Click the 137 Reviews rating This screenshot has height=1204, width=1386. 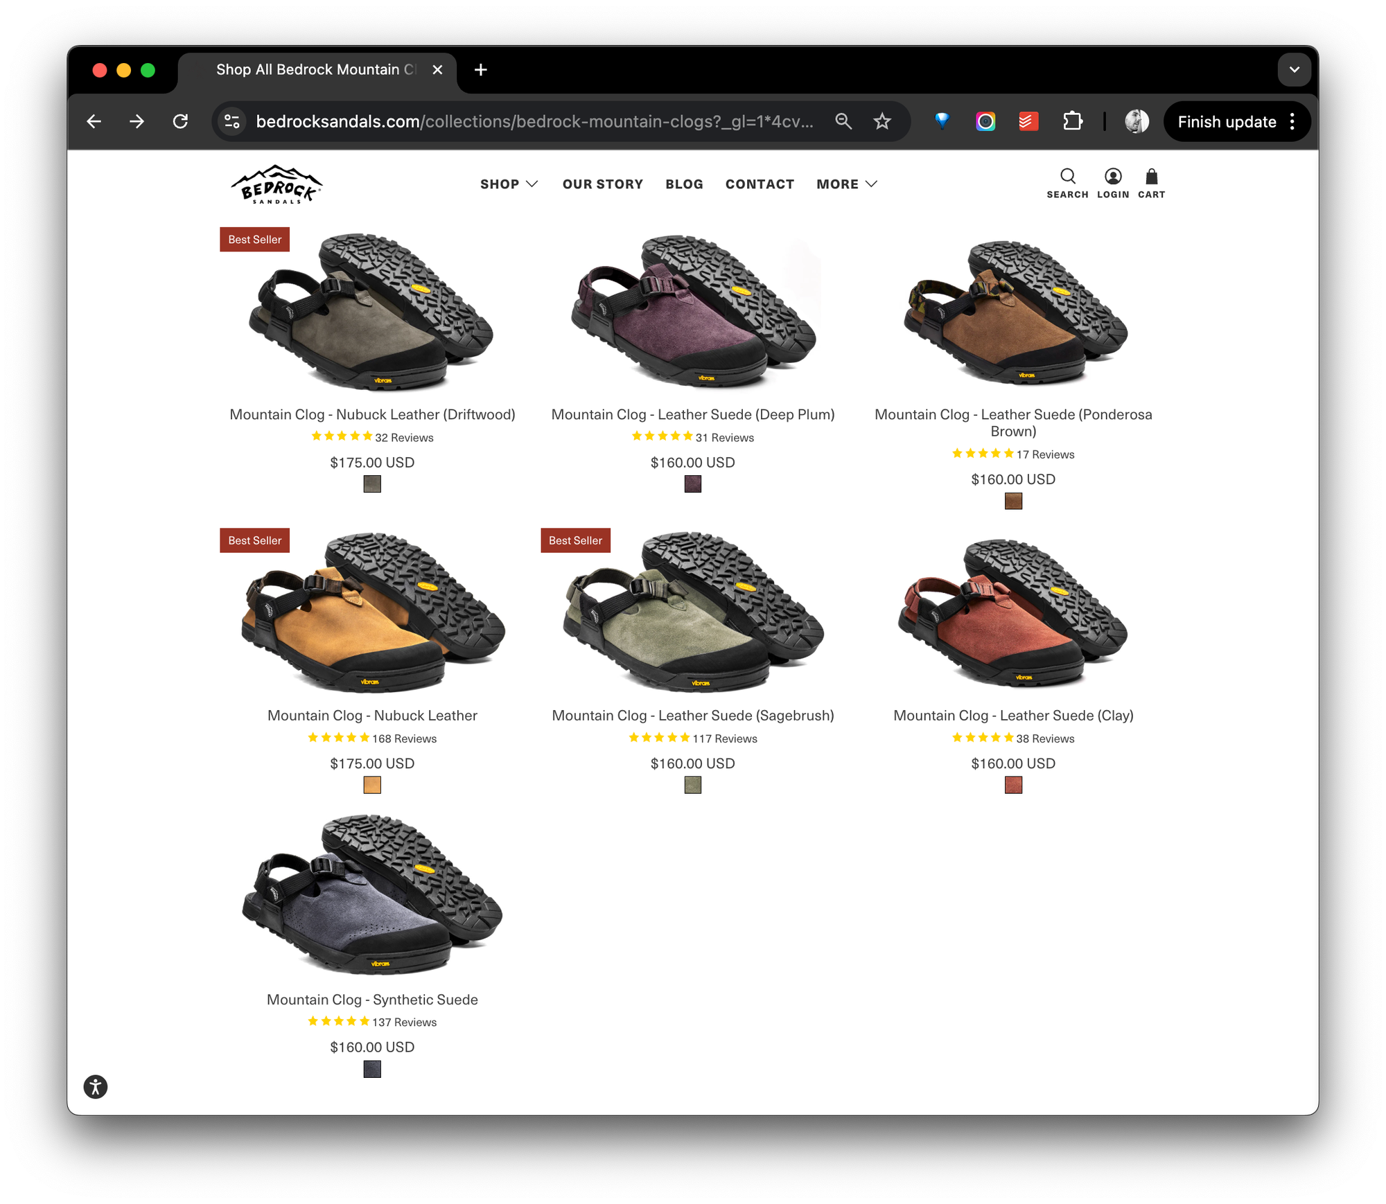372,1022
